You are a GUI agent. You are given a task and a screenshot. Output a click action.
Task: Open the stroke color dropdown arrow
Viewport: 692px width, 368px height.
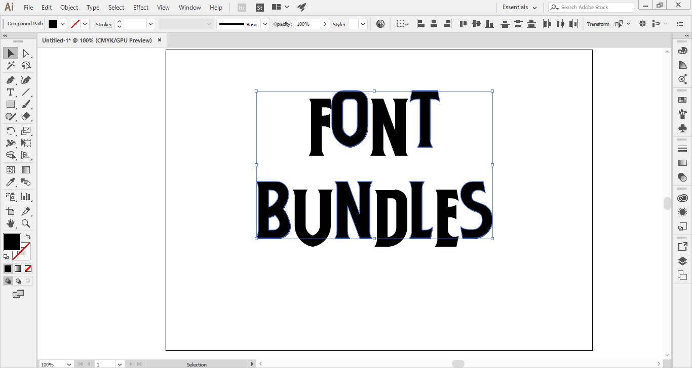tap(85, 24)
